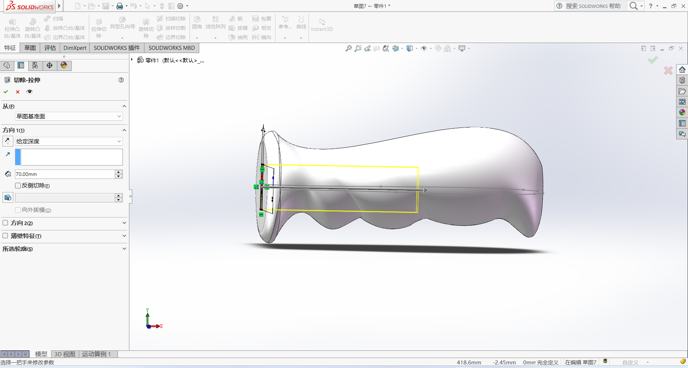The height and width of the screenshot is (368, 688).
Task: Open the DisplayManager color ball tab
Action: pos(64,65)
